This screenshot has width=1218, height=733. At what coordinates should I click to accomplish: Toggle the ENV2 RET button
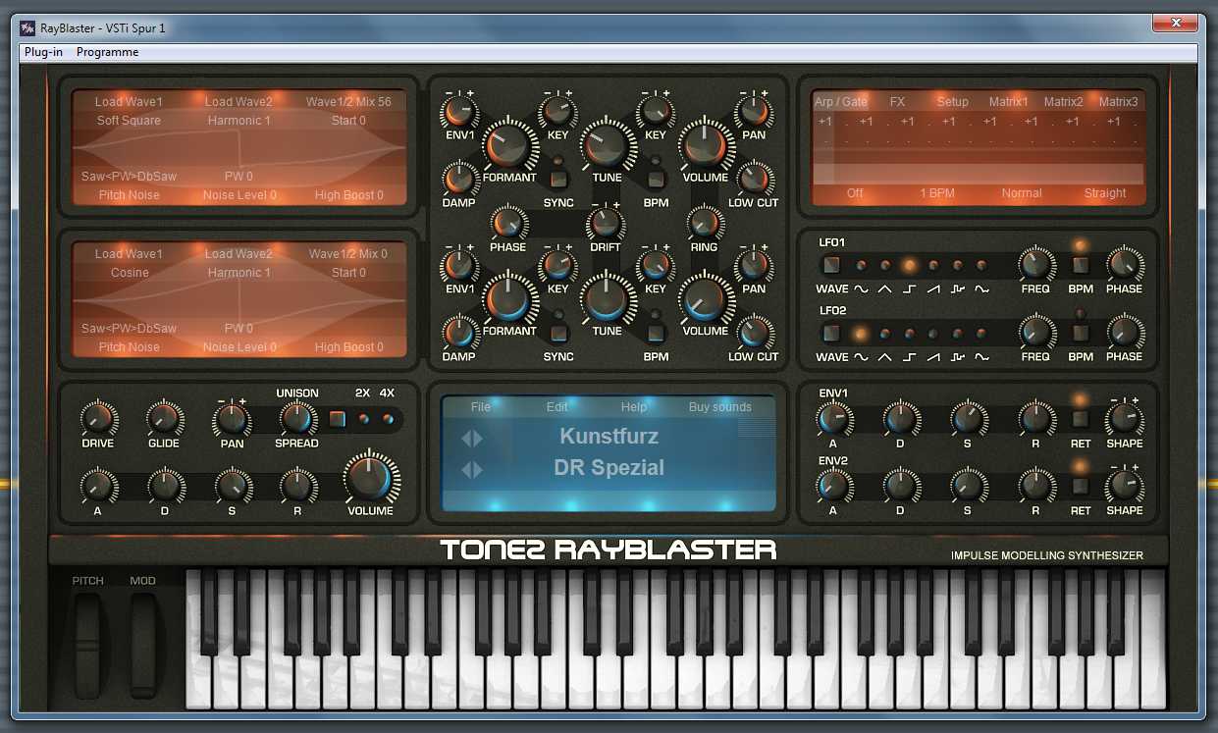coord(1081,486)
